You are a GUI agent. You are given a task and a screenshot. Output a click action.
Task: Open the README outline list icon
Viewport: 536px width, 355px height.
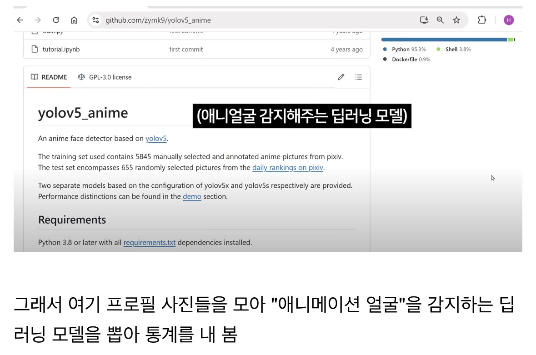(x=359, y=77)
